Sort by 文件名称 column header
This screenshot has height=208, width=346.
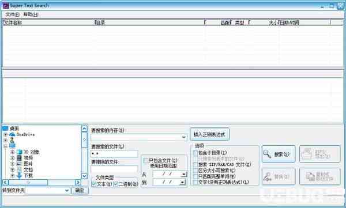coord(48,22)
